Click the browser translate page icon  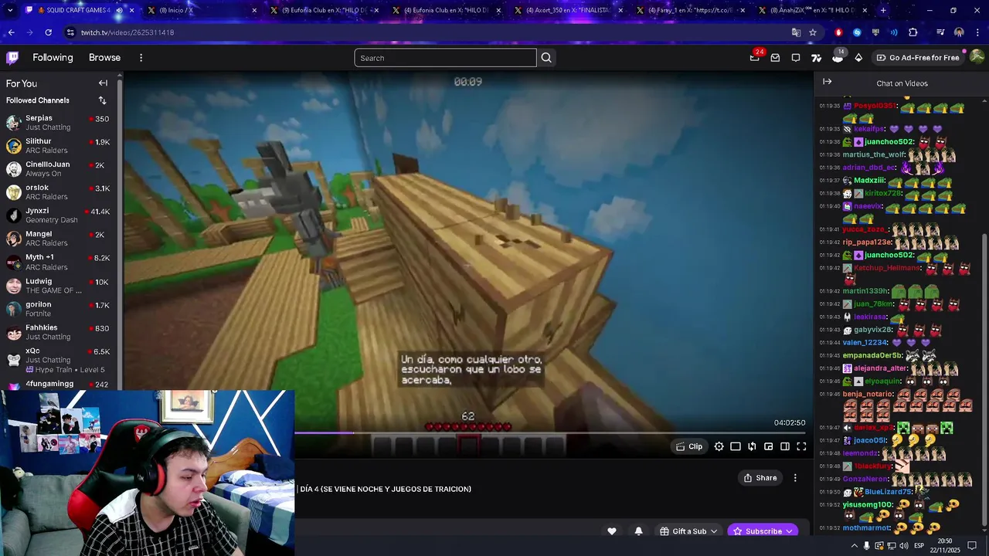click(x=796, y=32)
